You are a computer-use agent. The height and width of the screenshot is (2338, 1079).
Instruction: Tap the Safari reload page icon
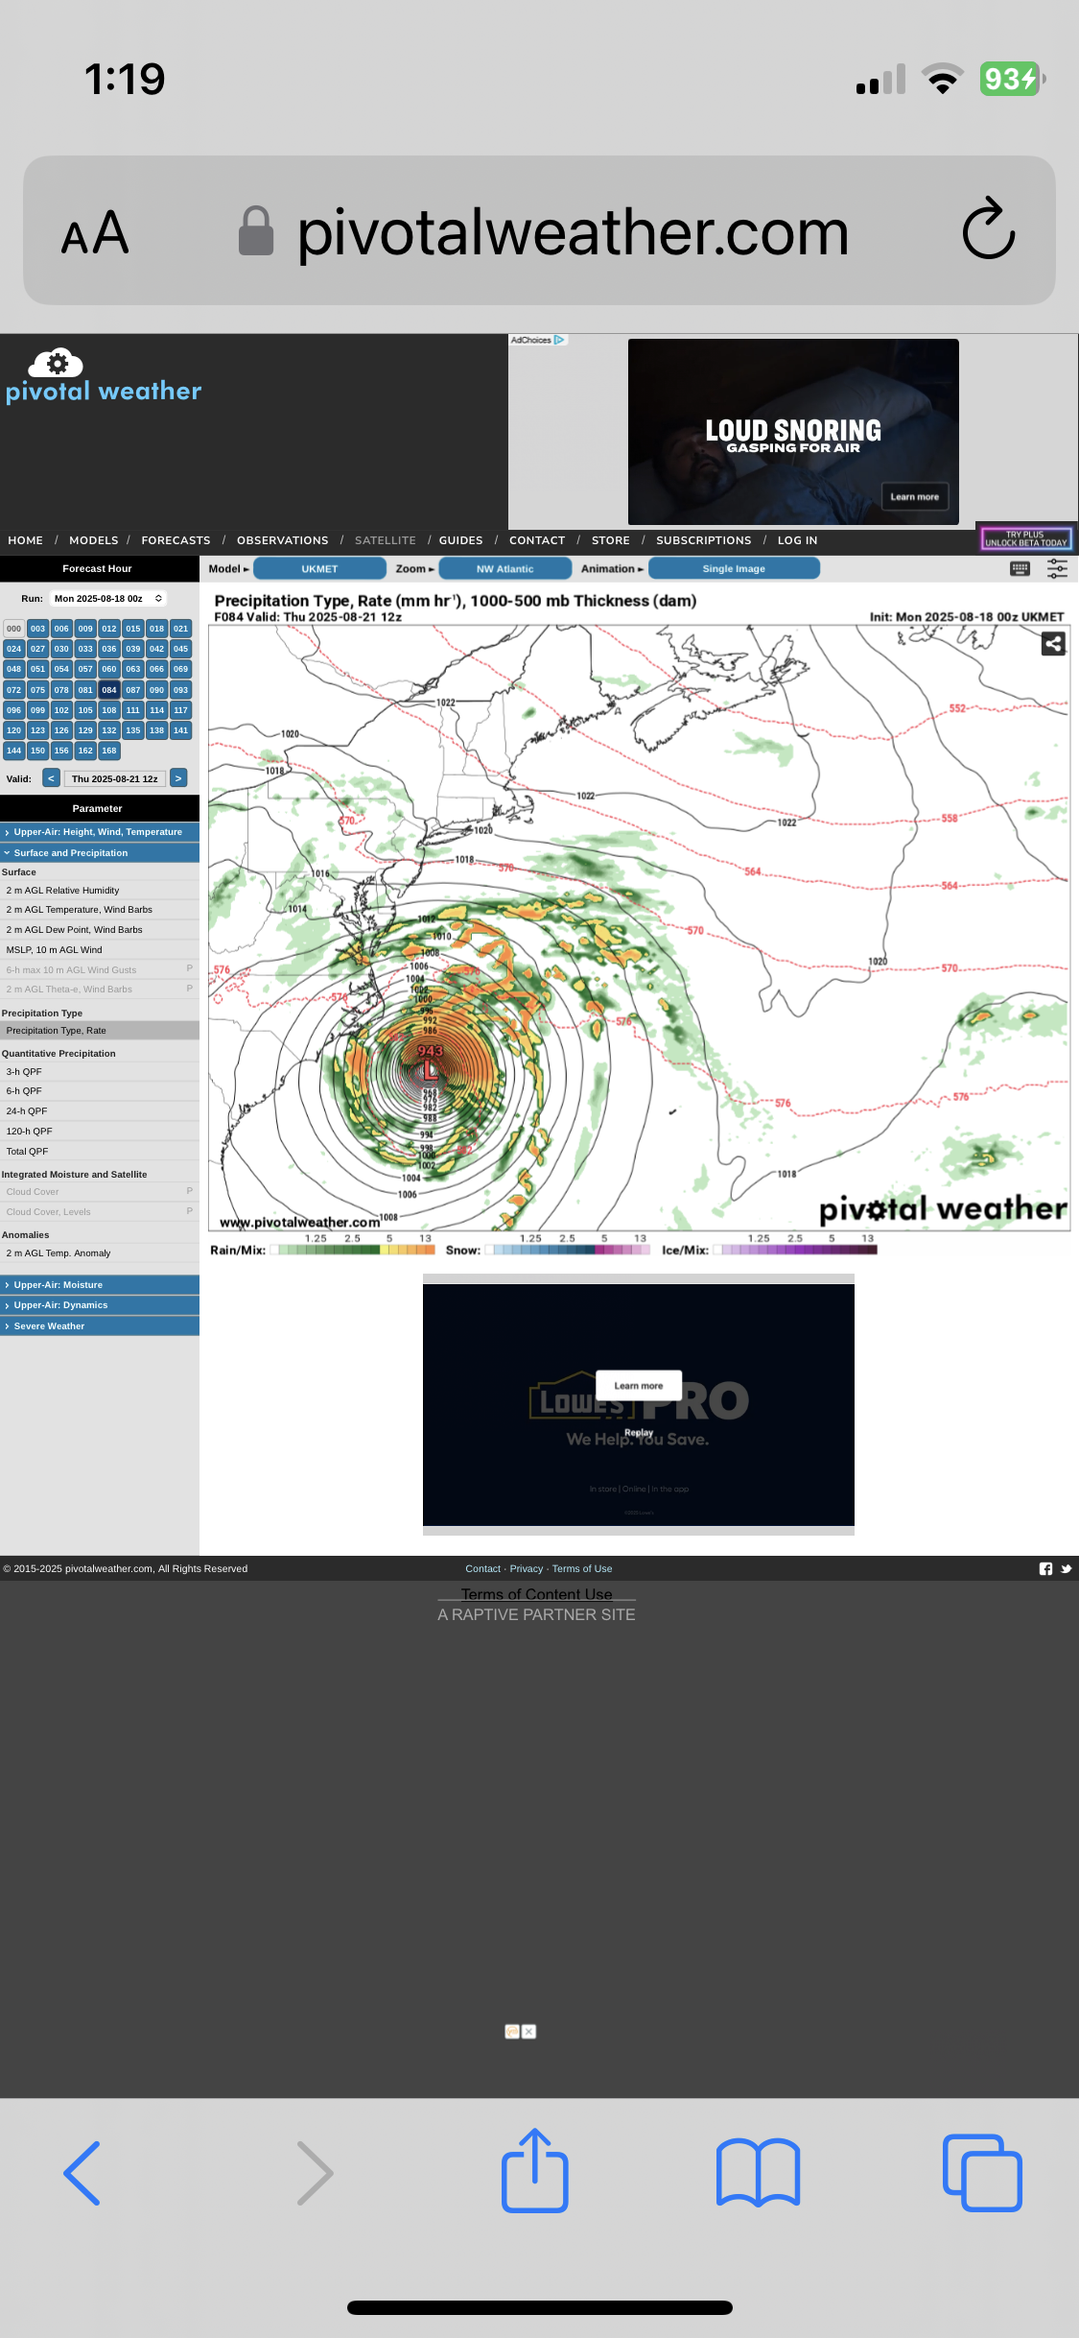989,229
